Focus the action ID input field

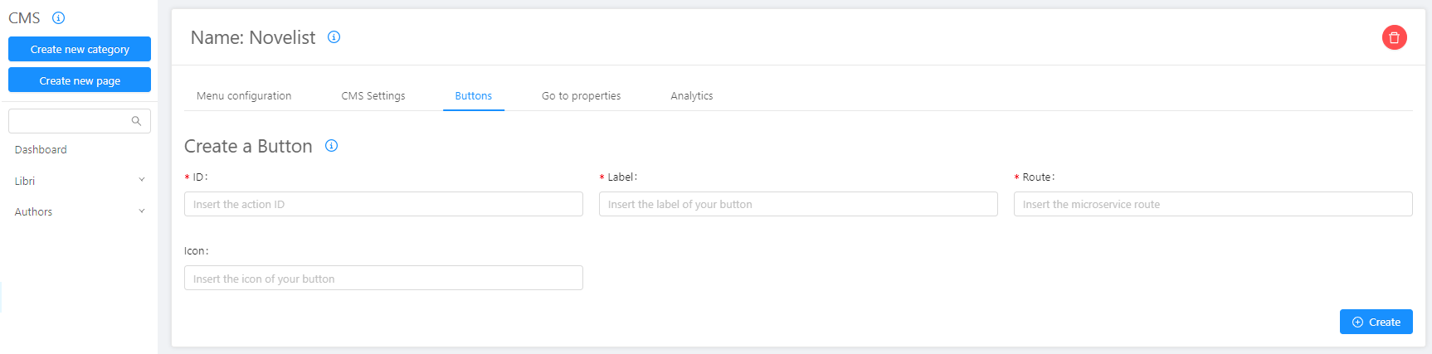point(383,204)
